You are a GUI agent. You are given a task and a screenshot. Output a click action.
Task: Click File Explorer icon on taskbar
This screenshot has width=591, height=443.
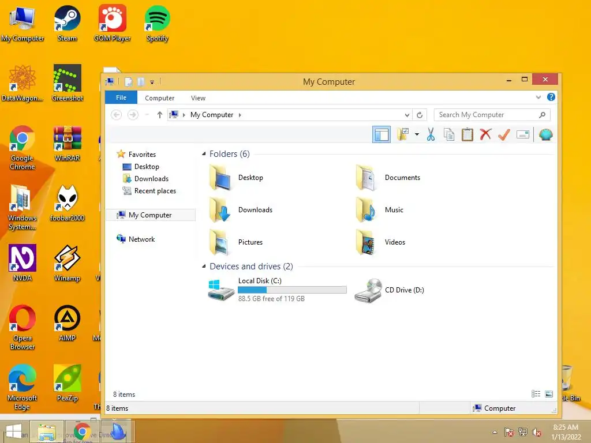pyautogui.click(x=47, y=431)
